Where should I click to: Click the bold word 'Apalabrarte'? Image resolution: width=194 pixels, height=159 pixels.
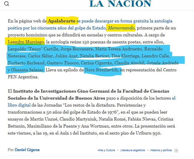(62, 21)
